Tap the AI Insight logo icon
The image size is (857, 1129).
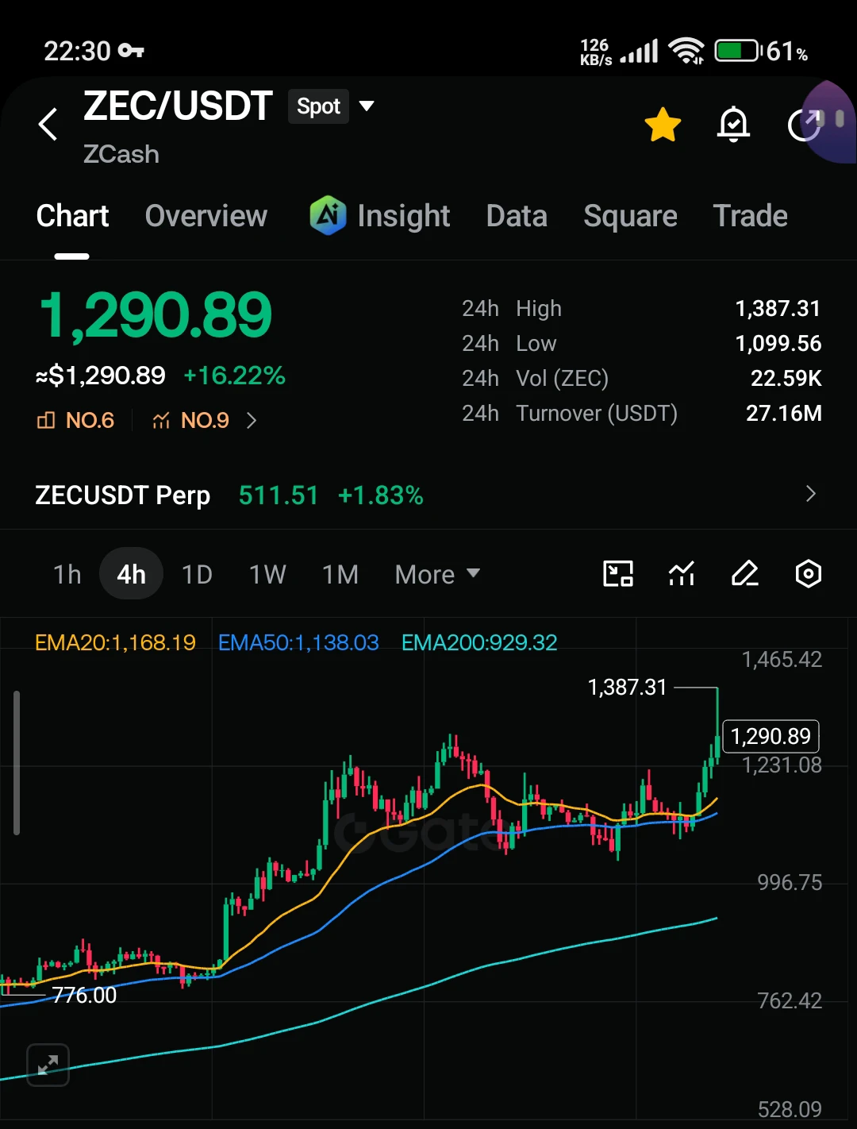click(328, 215)
